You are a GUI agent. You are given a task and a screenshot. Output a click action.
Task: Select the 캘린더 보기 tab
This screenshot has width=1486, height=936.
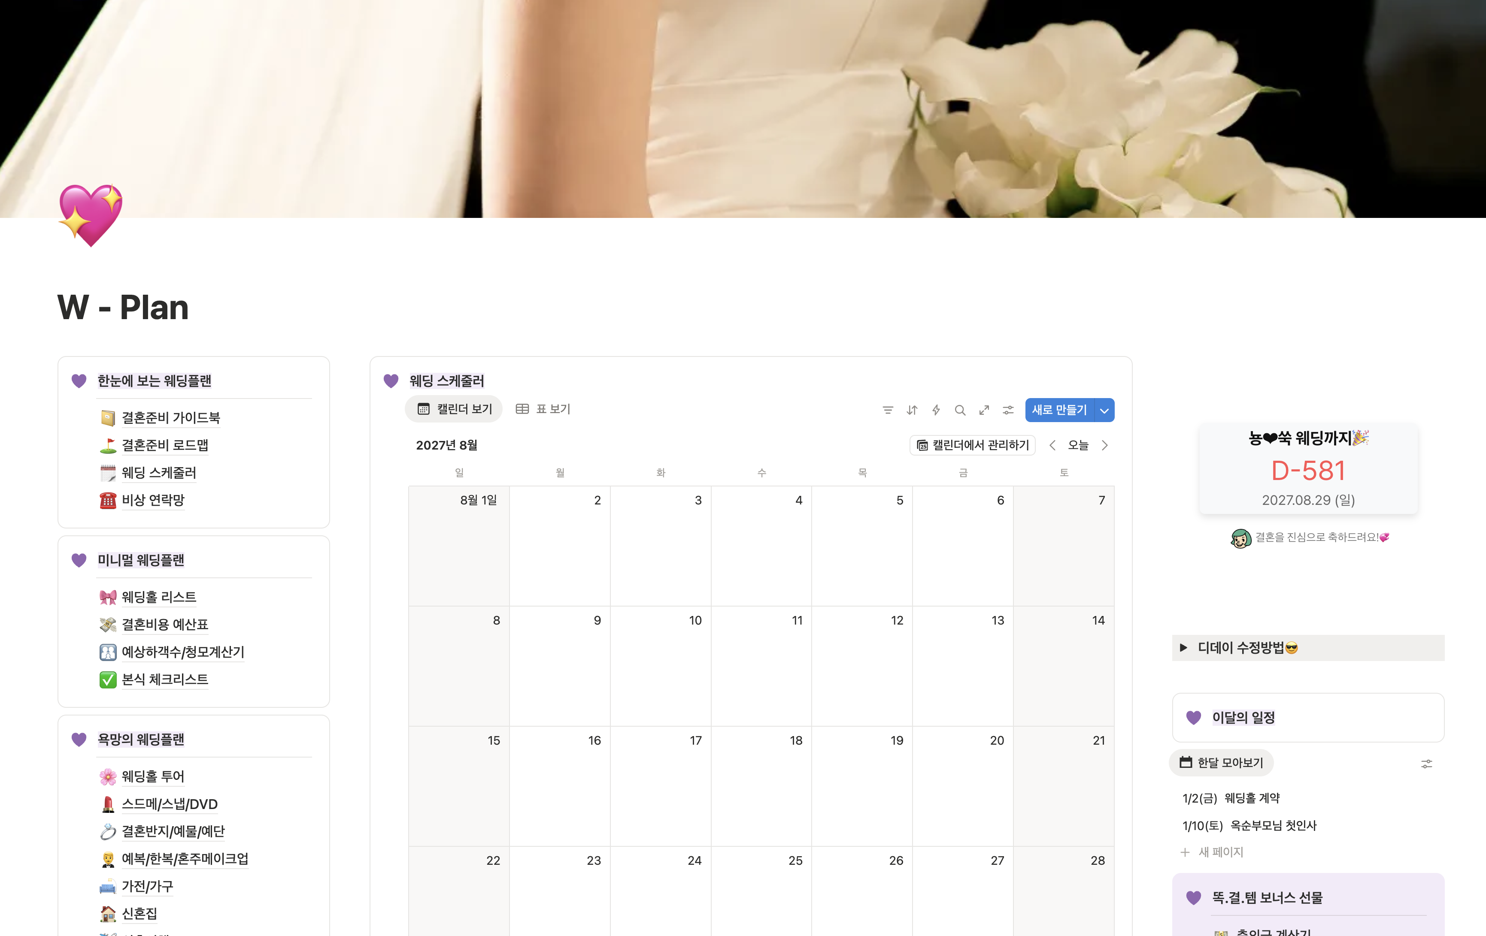click(x=454, y=409)
